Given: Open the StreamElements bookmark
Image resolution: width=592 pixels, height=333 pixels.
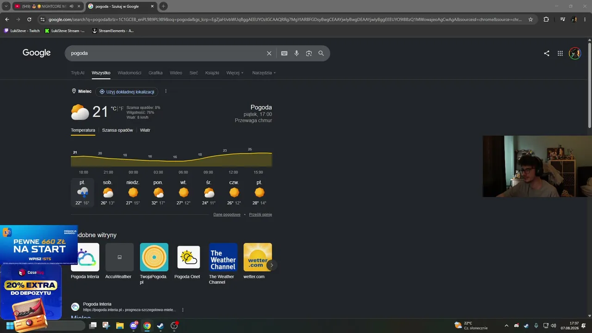Looking at the screenshot, I should (113, 31).
